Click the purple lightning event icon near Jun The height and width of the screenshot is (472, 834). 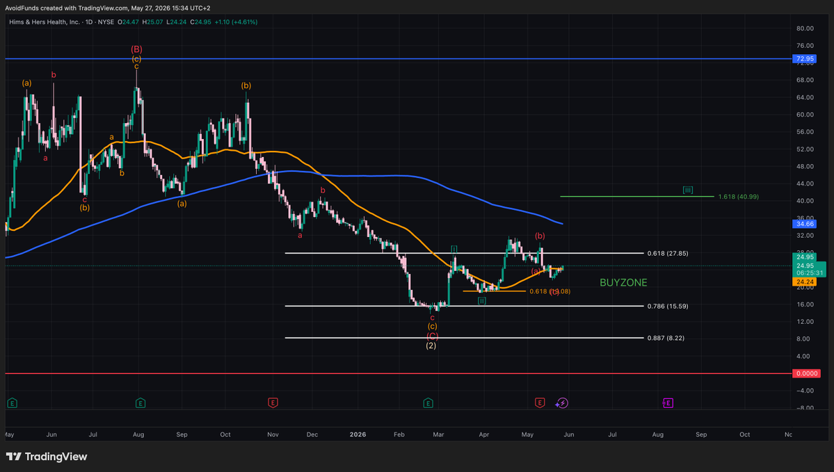(562, 403)
